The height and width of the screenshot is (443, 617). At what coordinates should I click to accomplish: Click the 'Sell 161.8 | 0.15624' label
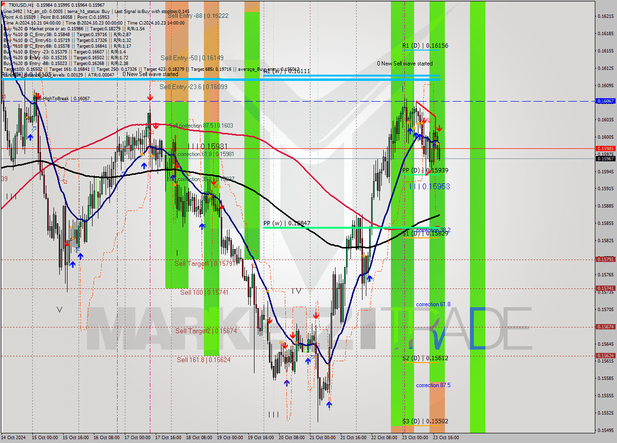[x=203, y=360]
